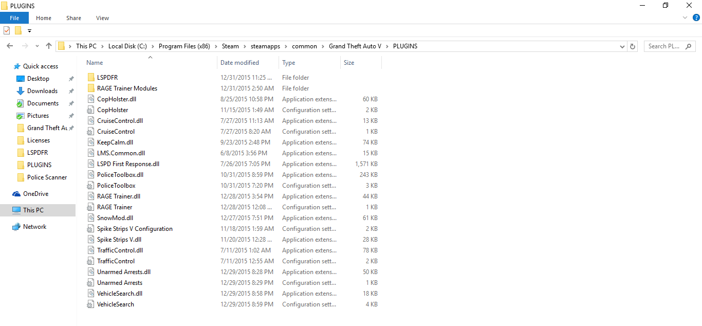Expand the ribbon with the chevron
The height and width of the screenshot is (326, 702).
pyautogui.click(x=685, y=17)
